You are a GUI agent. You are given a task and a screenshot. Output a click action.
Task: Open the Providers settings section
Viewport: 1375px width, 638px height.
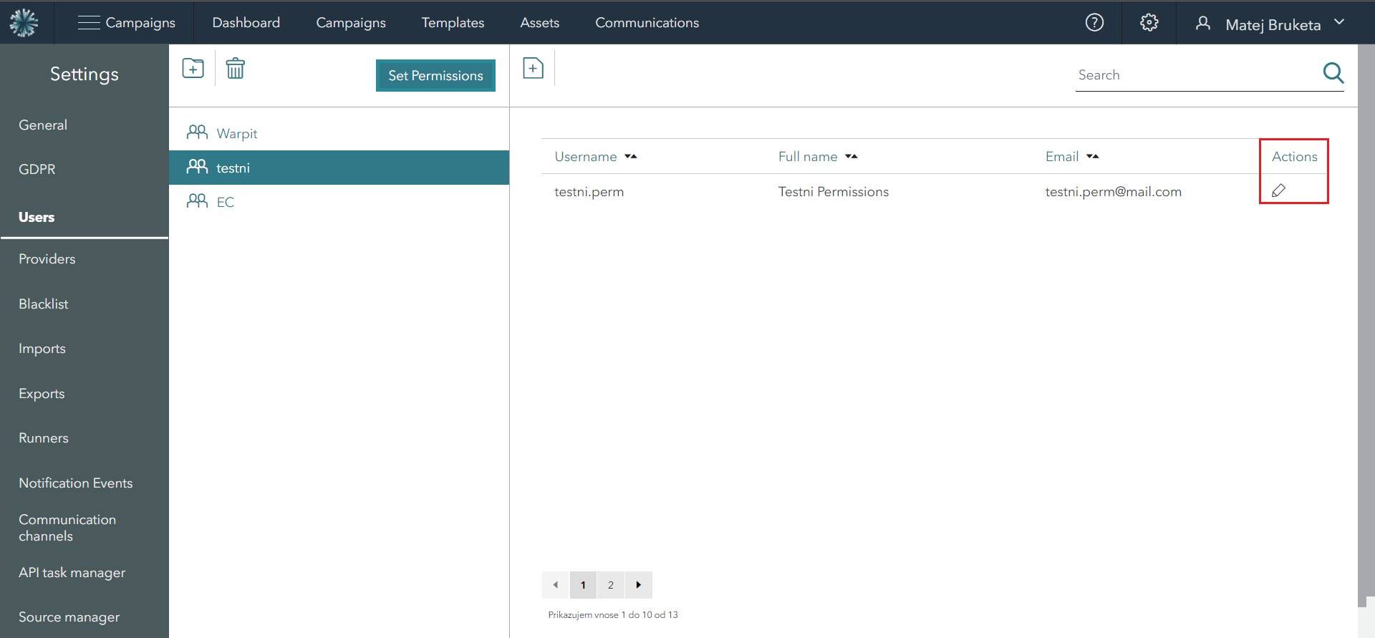coord(47,259)
